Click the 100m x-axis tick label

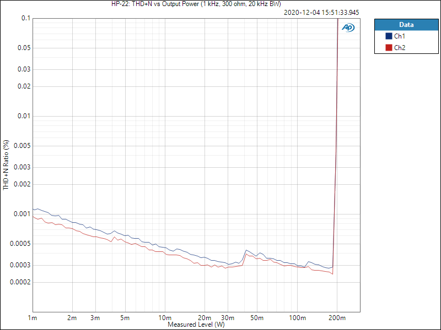[297, 318]
